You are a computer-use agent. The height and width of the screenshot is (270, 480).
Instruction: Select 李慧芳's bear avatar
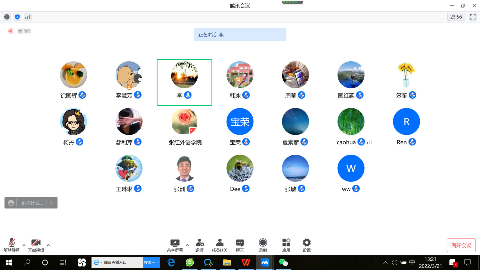pyautogui.click(x=129, y=75)
